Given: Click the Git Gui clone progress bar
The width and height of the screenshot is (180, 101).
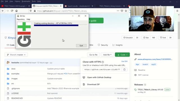Looking at the screenshot, I should [x=60, y=25].
